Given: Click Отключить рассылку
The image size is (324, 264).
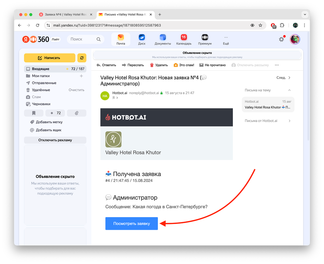Looking at the screenshot, I should (x=250, y=65).
